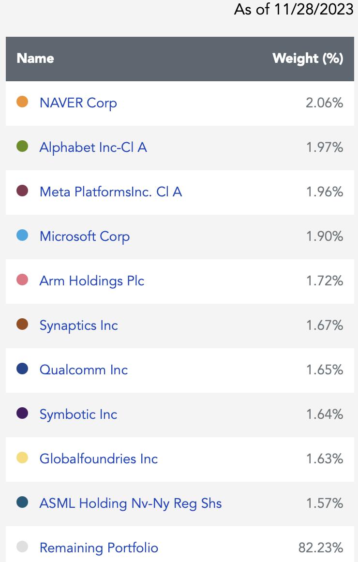Viewport: 358px width, 562px height.
Task: Open the Globalfoundries Inc holding link
Action: coord(99,459)
